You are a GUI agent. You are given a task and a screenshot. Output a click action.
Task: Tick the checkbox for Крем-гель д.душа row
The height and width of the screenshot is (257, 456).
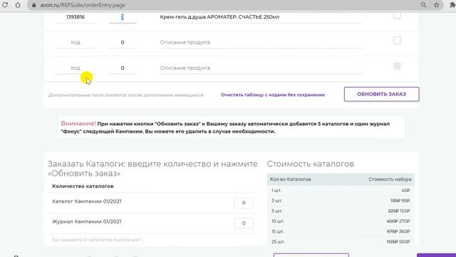point(397,16)
